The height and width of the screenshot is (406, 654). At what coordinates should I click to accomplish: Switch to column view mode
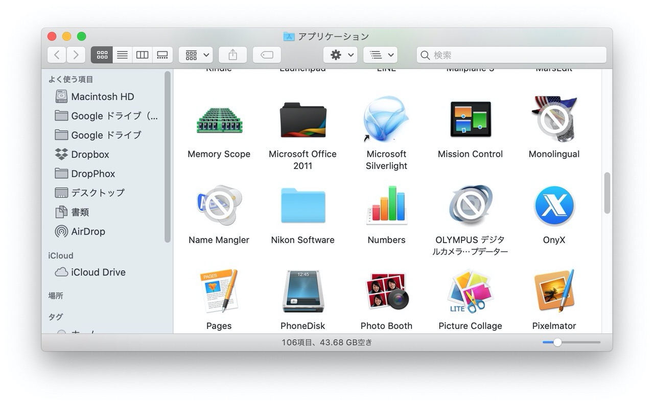[142, 55]
